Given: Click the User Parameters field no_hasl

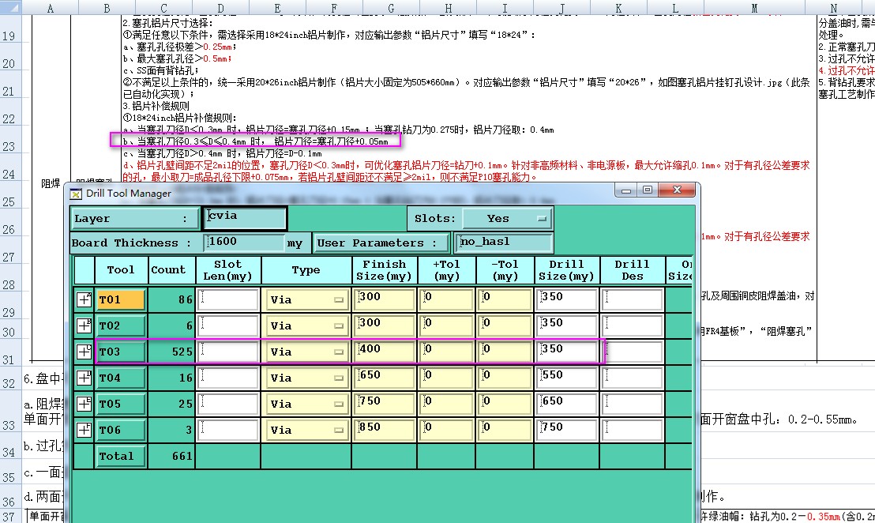Looking at the screenshot, I should pos(504,243).
